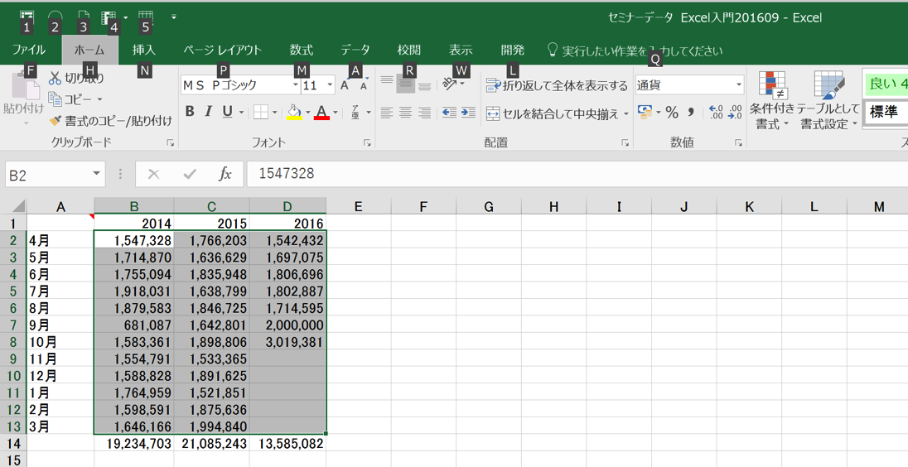Image resolution: width=908 pixels, height=467 pixels.
Task: Click the formula bar confirm checkmark
Action: point(190,174)
